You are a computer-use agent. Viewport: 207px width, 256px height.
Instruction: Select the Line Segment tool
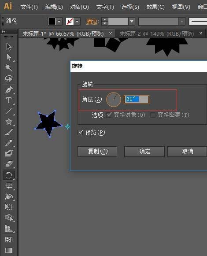tap(9, 111)
